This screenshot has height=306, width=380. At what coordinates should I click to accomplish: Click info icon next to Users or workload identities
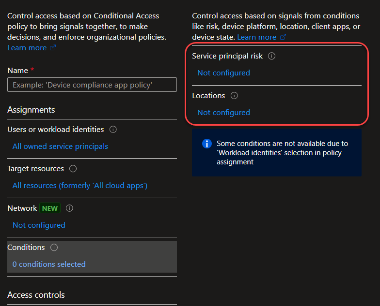(x=113, y=130)
